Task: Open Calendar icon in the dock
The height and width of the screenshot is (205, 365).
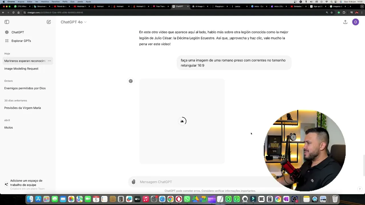Action: point(96,199)
